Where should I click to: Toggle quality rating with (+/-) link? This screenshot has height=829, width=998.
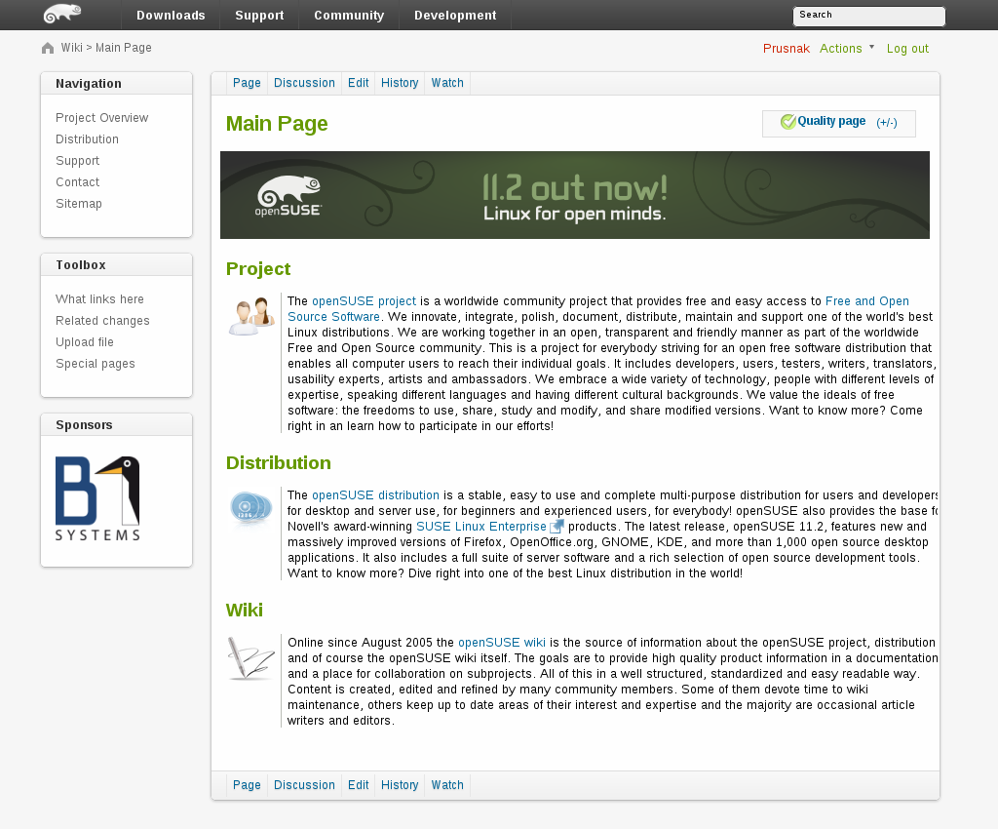click(886, 123)
